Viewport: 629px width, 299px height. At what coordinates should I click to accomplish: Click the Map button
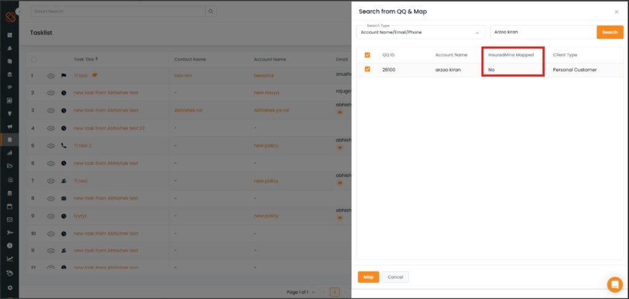pos(368,277)
